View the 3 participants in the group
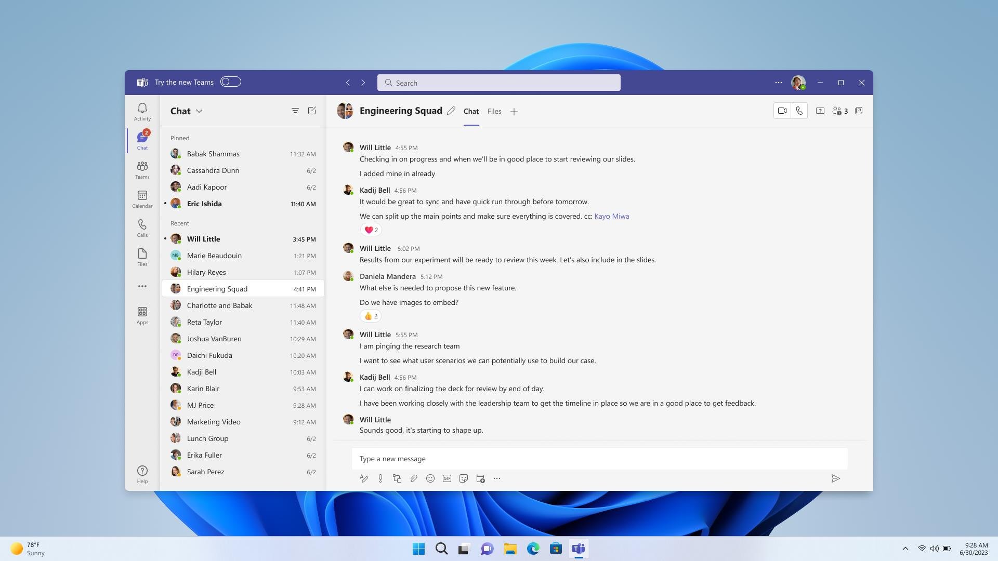The height and width of the screenshot is (561, 998). 840,111
